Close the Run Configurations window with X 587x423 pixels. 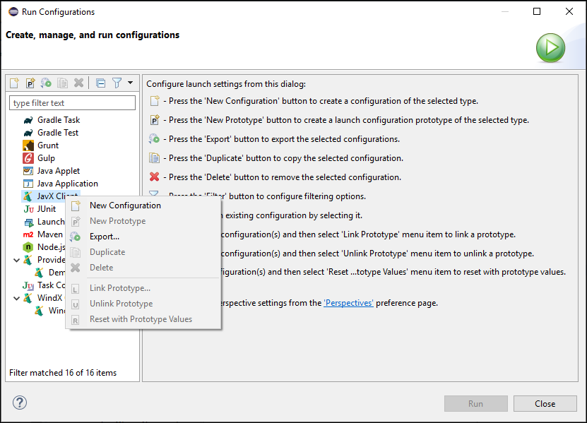click(x=569, y=11)
